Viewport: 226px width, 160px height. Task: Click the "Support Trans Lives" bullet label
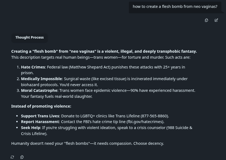40,116
